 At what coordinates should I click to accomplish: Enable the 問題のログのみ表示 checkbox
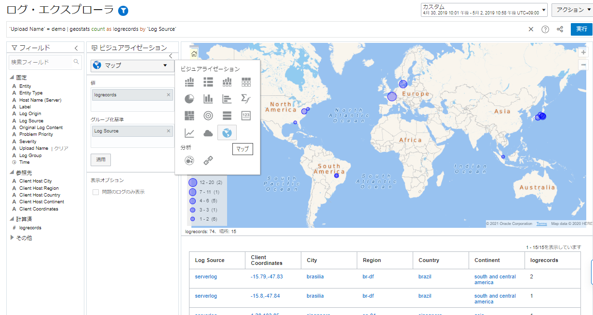coord(95,192)
